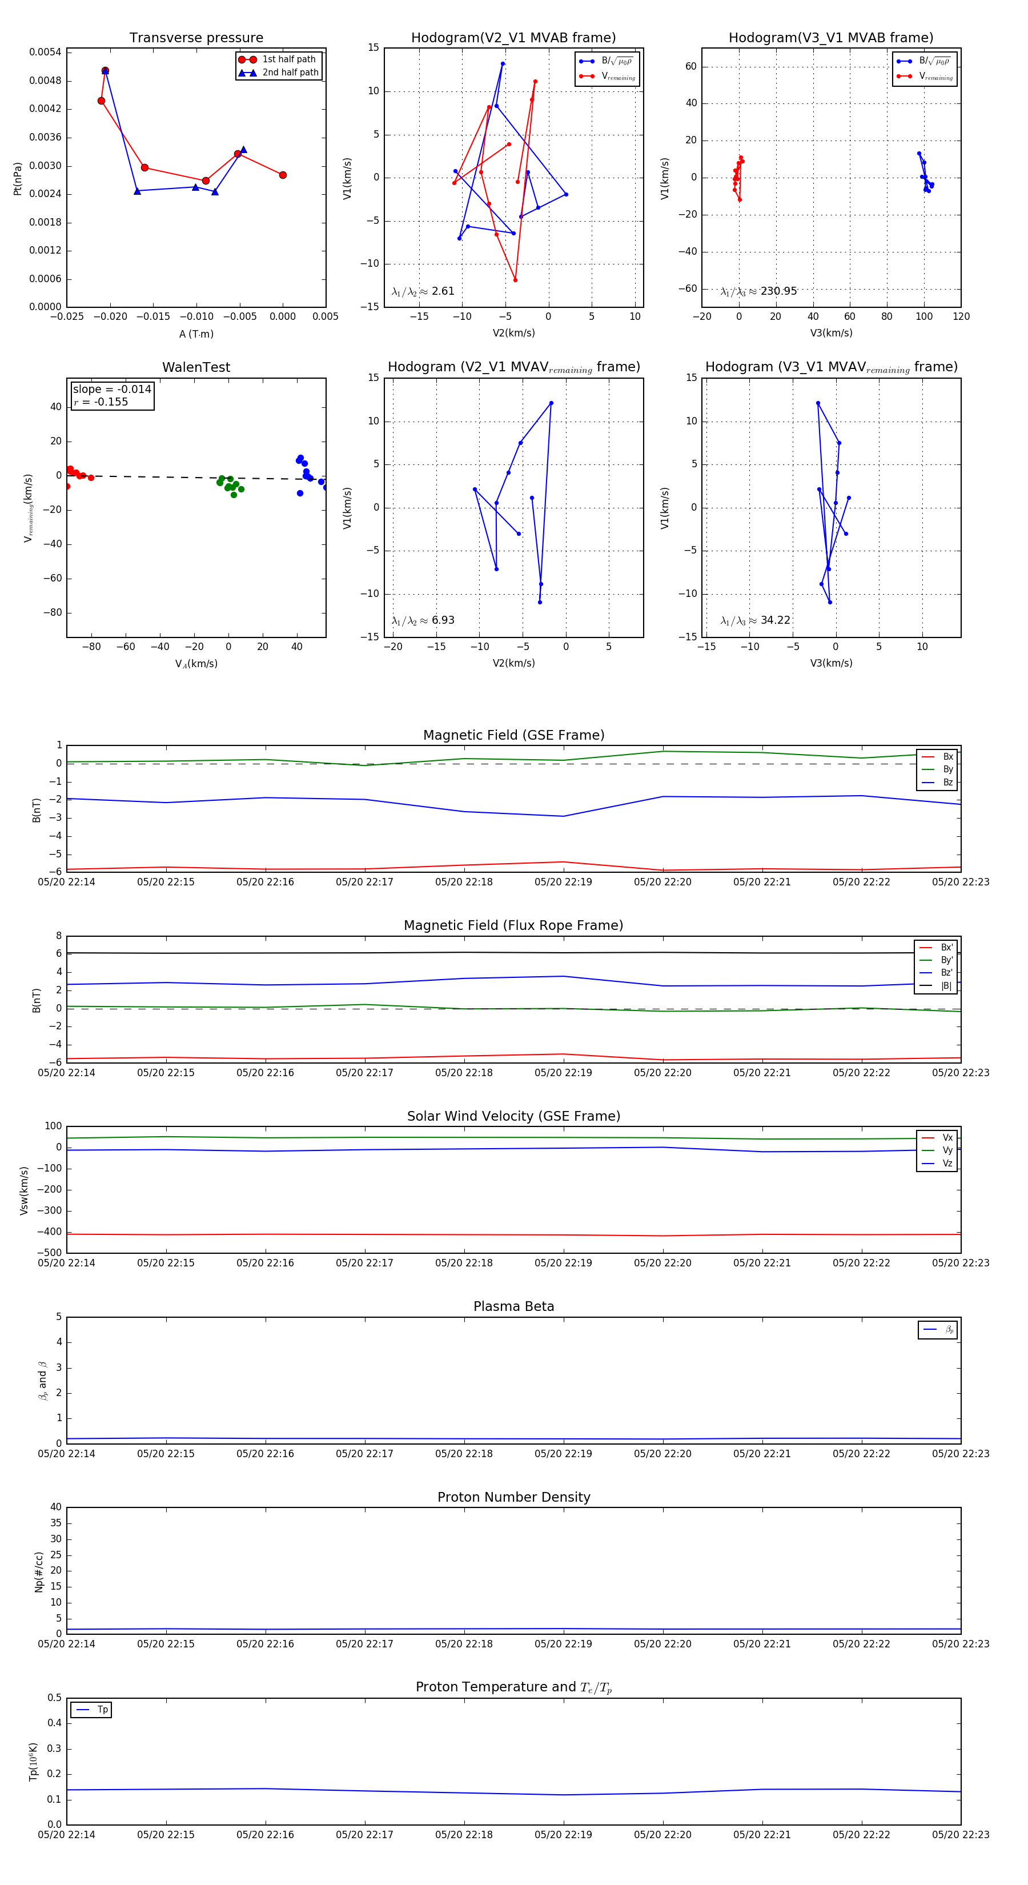
Task: Select the By' legend entry
Action: (937, 960)
